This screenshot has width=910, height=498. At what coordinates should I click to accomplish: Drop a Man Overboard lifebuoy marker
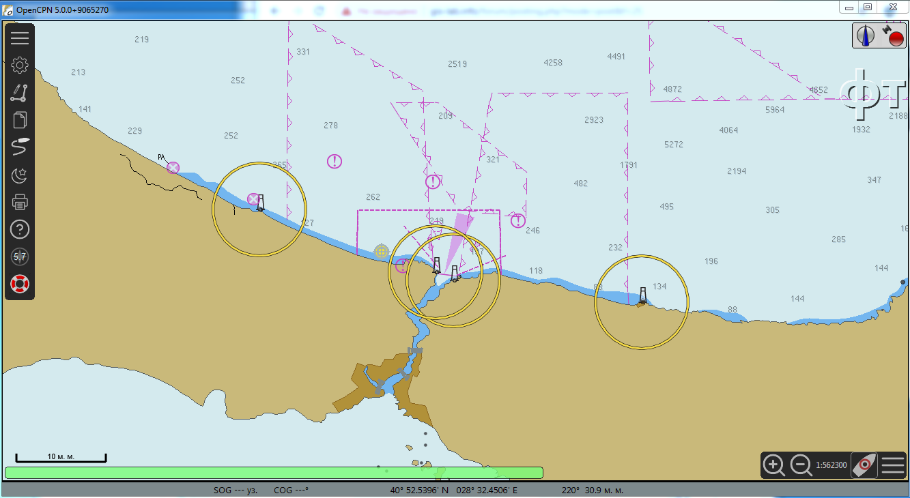[20, 284]
